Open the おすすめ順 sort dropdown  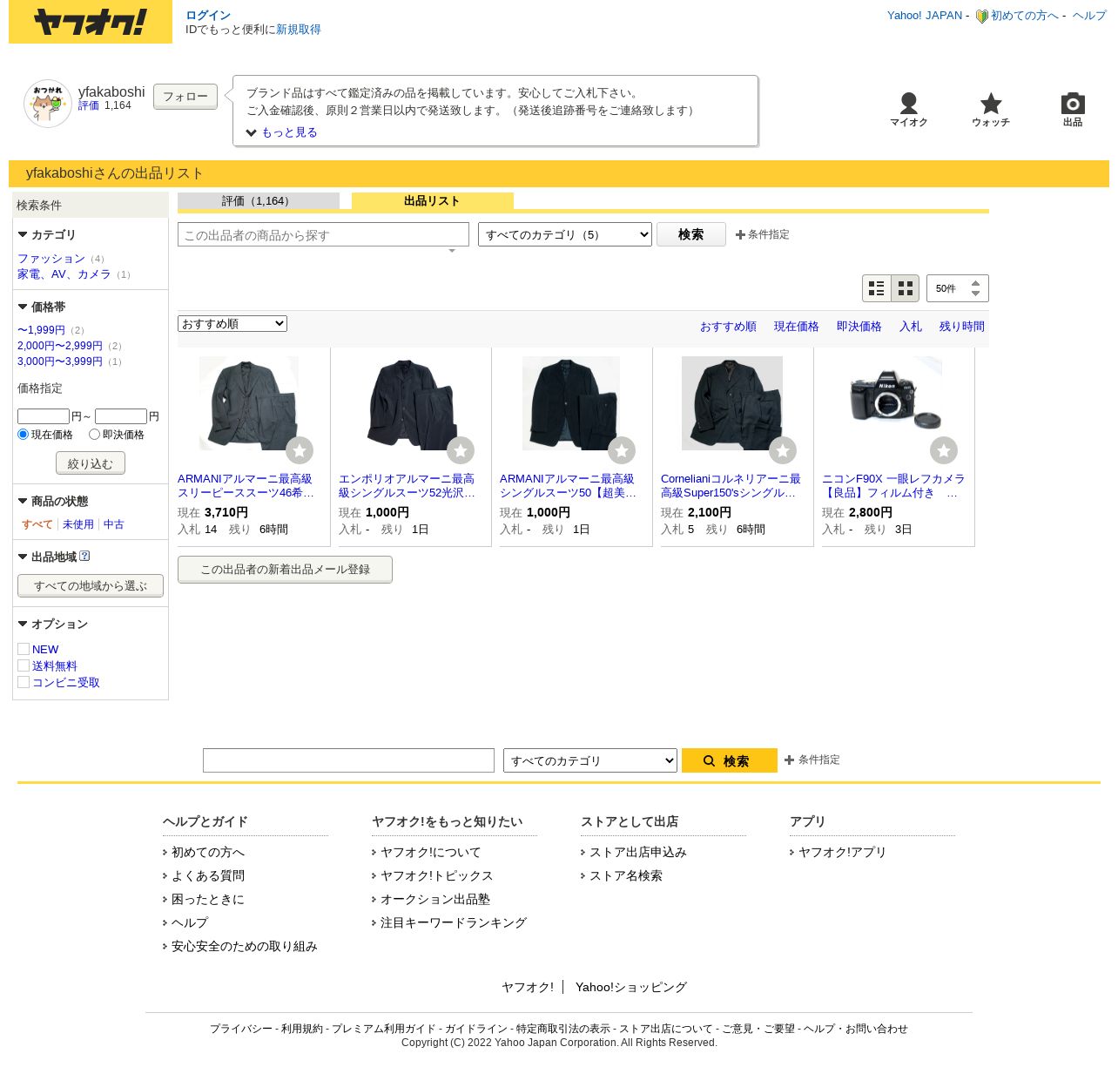tap(232, 324)
